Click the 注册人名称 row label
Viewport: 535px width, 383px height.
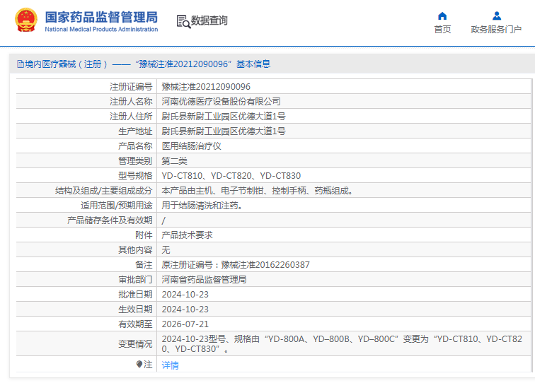(x=131, y=102)
